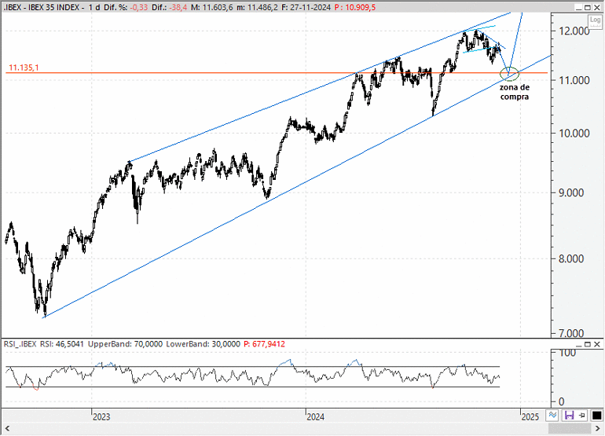Click the 2025 time axis label

[x=530, y=416]
